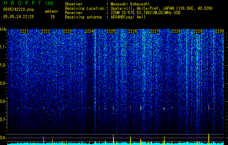The image size is (228, 145).
Task: Click the 0.9 kHz axis tick label
Action: click(x=3, y=83)
